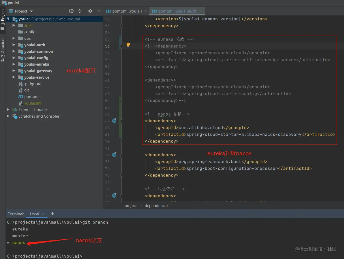The image size is (344, 259).
Task: Select youlai.iml in project tree
Action: pos(33,103)
